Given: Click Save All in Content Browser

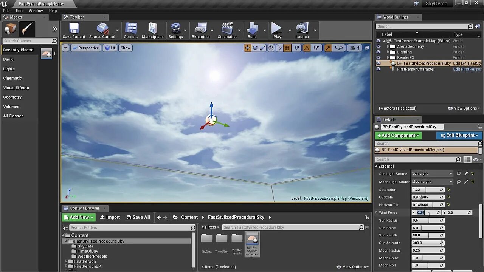Looking at the screenshot, I should click(x=138, y=217).
